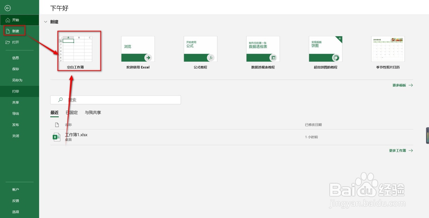Image resolution: width=429 pixels, height=218 pixels.
Task: Select 新建 in the sidebar
Action: click(19, 31)
